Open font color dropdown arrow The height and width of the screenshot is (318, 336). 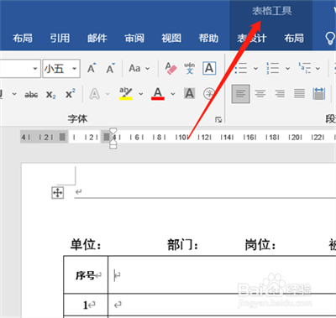pyautogui.click(x=173, y=94)
